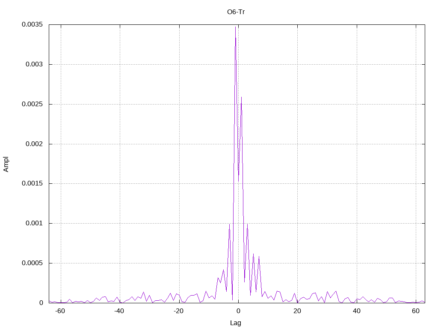The width and height of the screenshot is (438, 329).
Task: Click the 0.0025 y-axis tick label
Action: pyautogui.click(x=33, y=104)
